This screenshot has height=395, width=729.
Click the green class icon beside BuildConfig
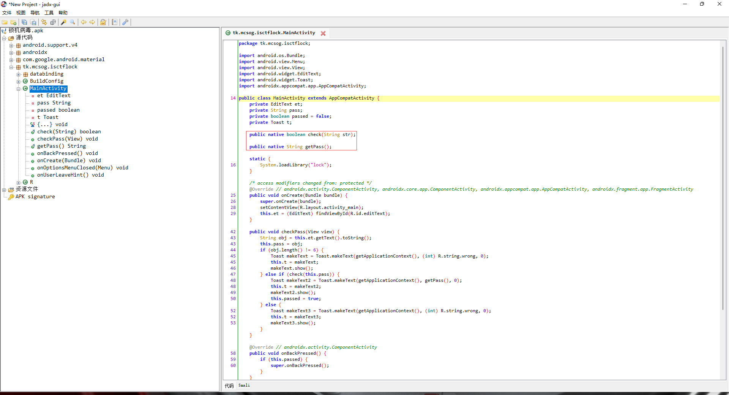(x=25, y=81)
